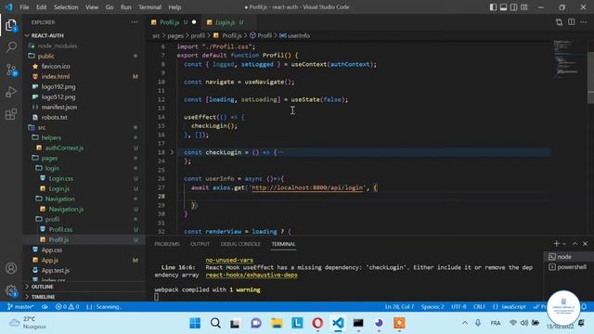Open Windows Start menu
The image size is (594, 334).
point(195,323)
